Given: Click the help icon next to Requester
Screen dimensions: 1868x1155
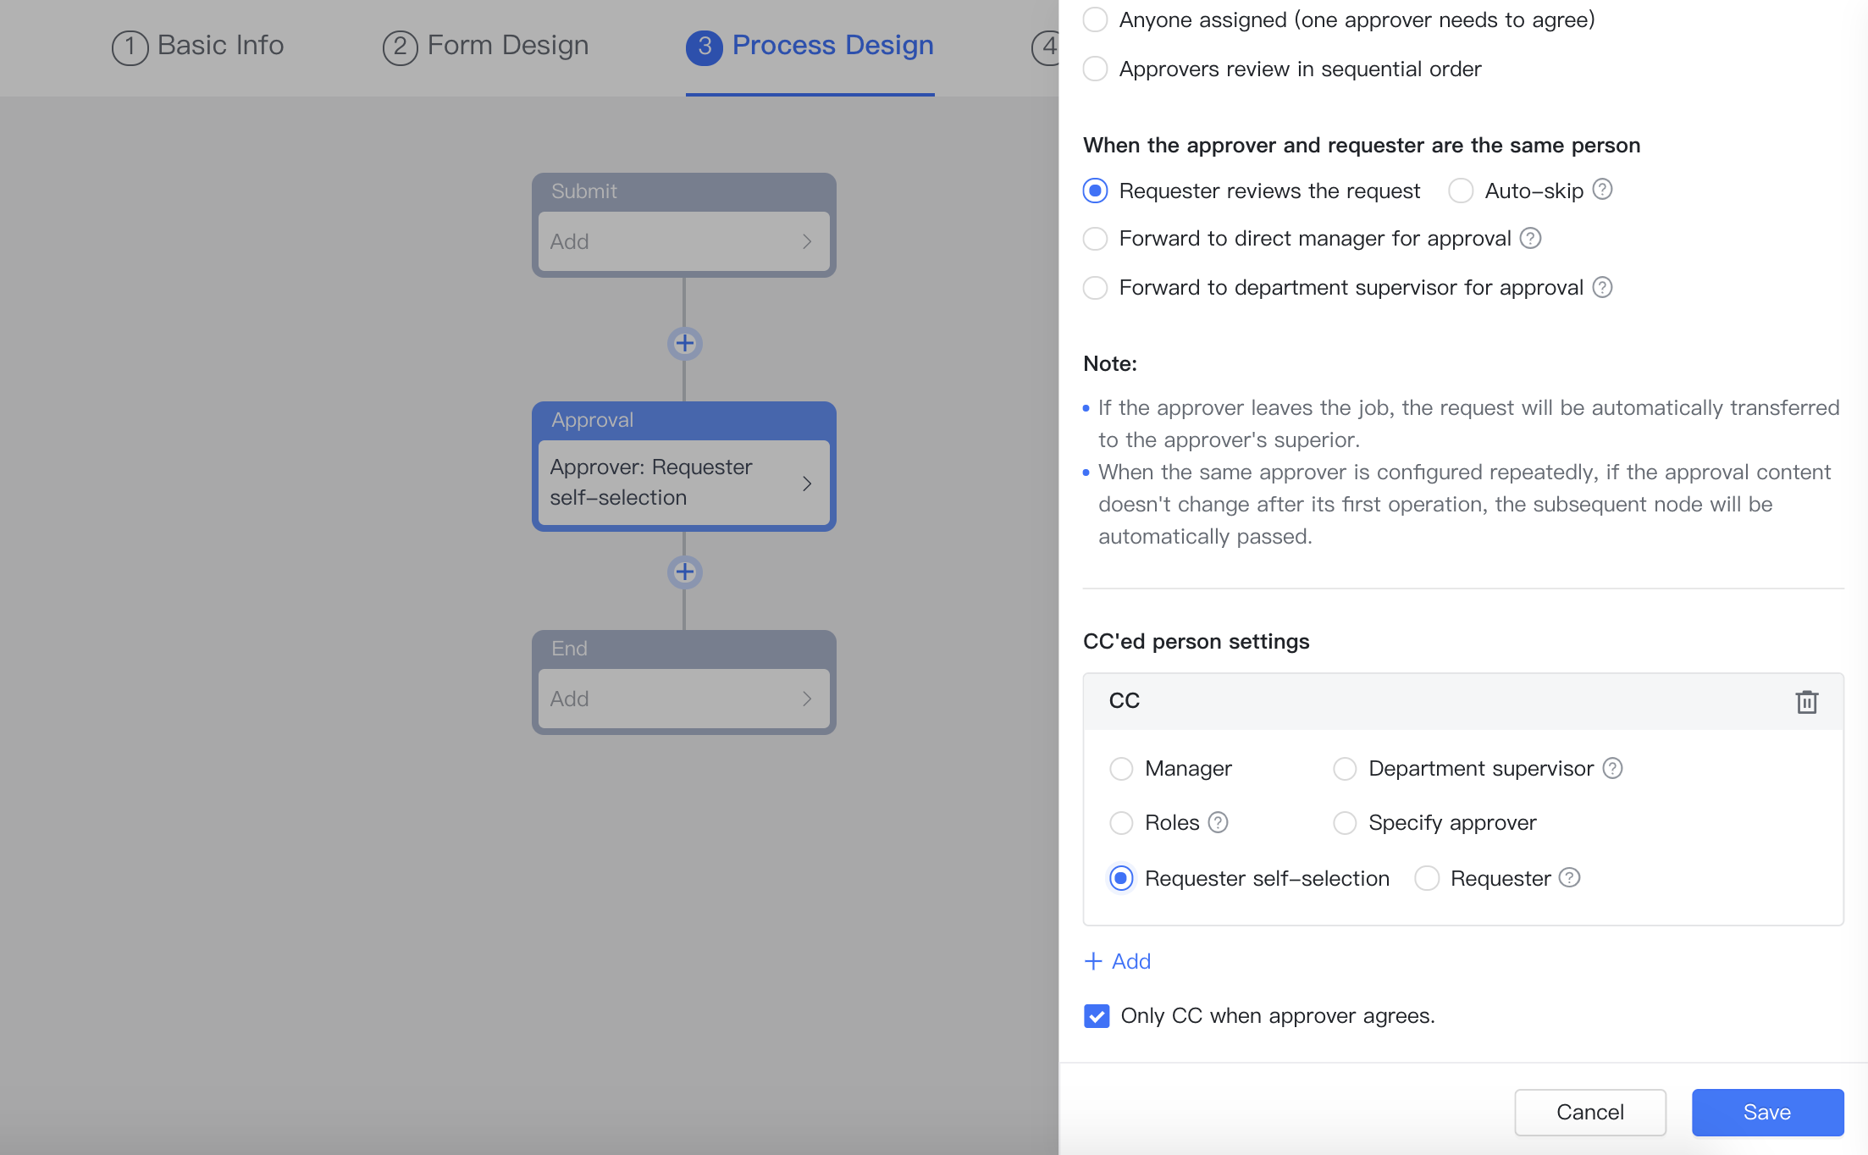Looking at the screenshot, I should click(1568, 878).
